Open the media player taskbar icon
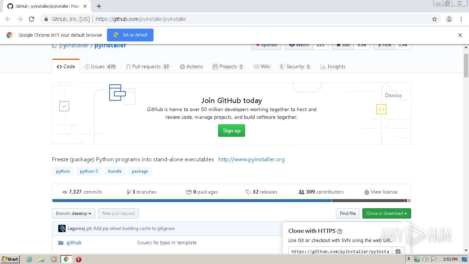 54,259
